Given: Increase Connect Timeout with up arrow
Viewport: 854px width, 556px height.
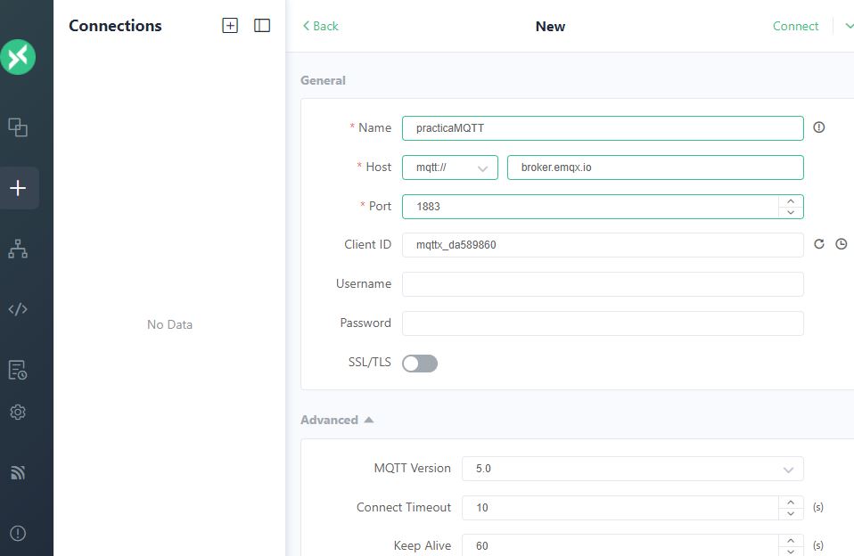Looking at the screenshot, I should click(791, 502).
